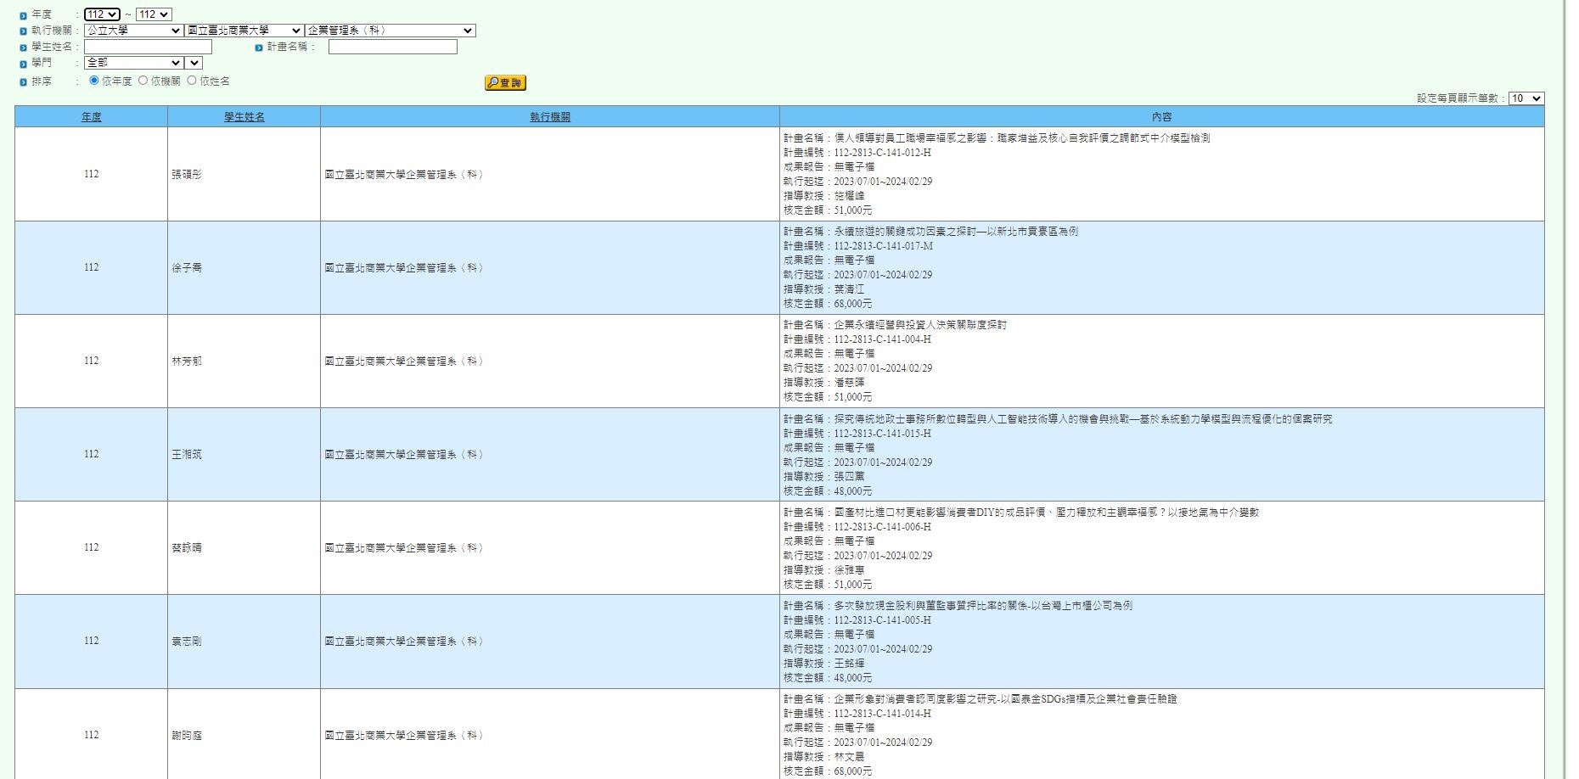Click the 內容 column header

click(1162, 117)
